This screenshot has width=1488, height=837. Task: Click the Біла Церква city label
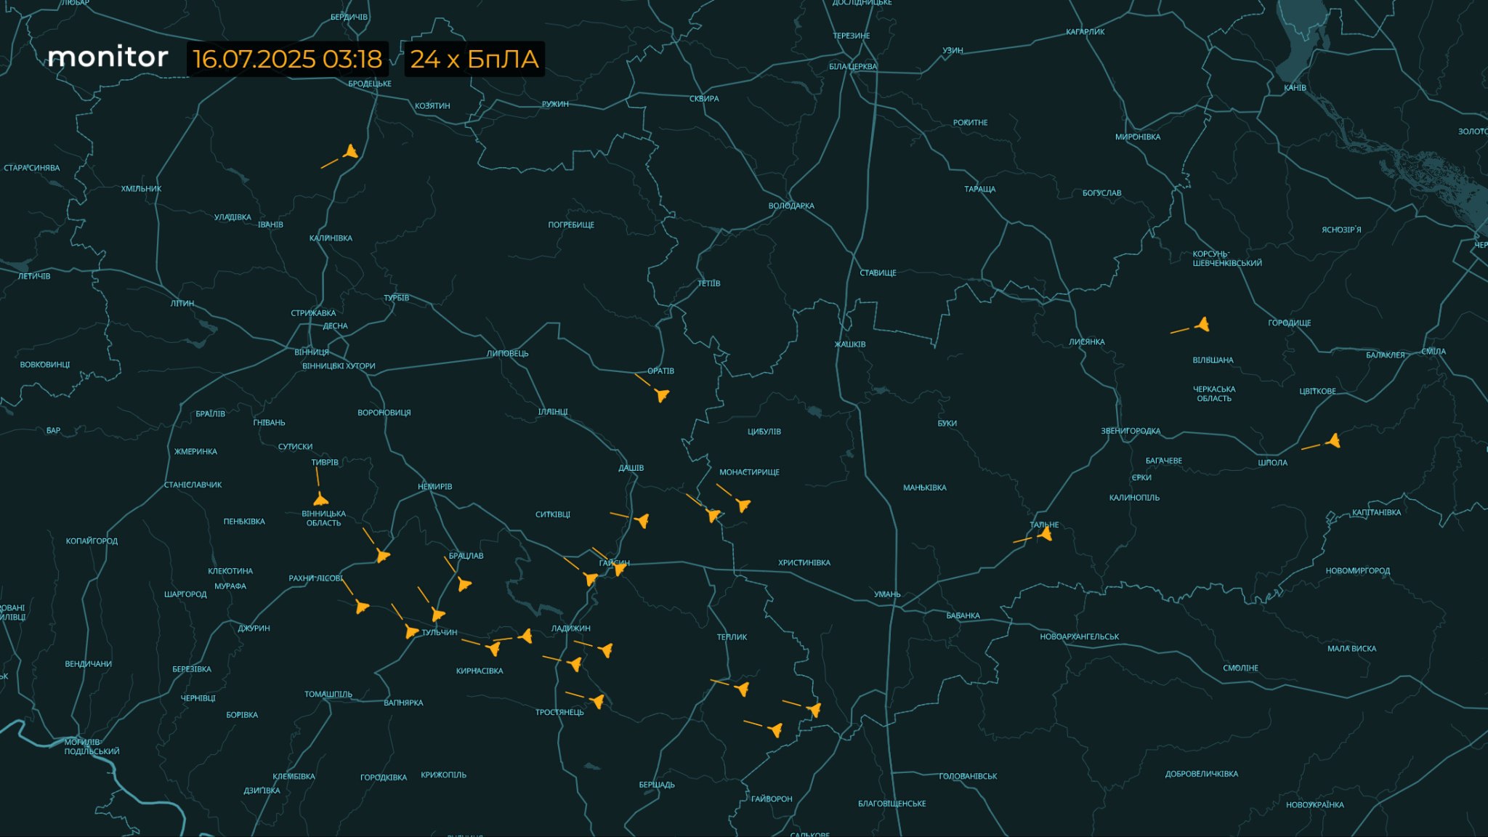point(853,67)
